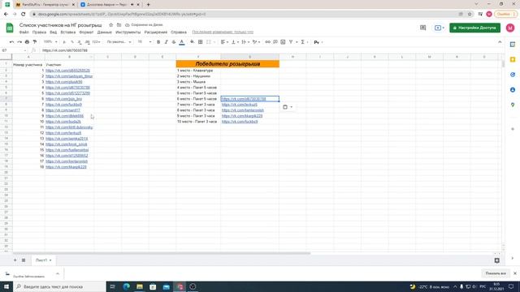Open the text color picker
This screenshot has height=292, width=520.
click(182, 42)
